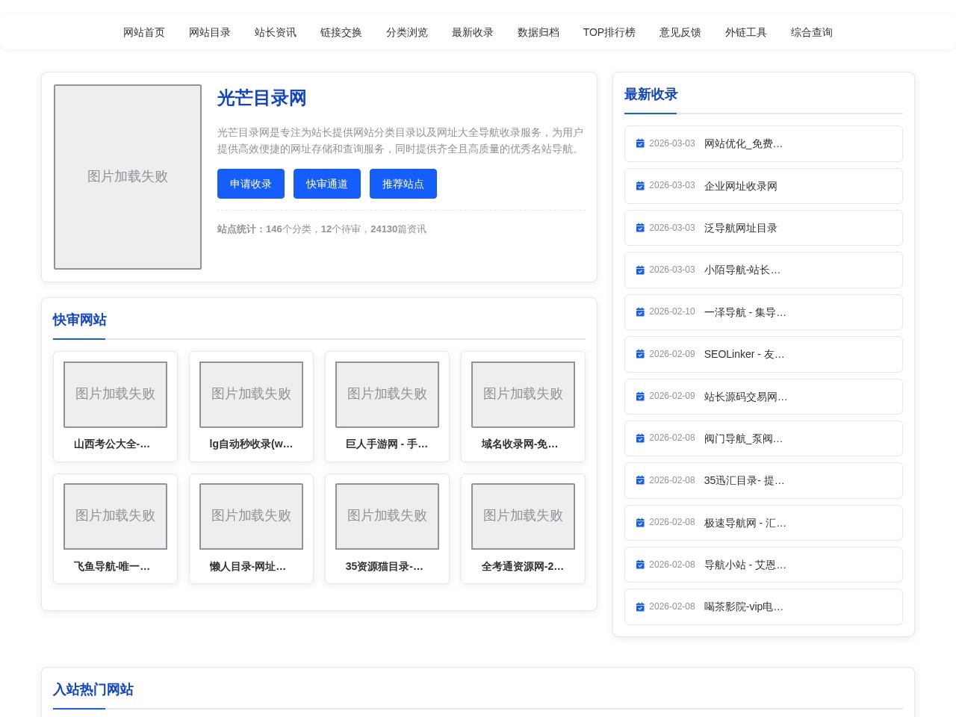Click calendar icon beside 一泽导航 entry
Image resolution: width=956 pixels, height=717 pixels.
pyautogui.click(x=640, y=312)
